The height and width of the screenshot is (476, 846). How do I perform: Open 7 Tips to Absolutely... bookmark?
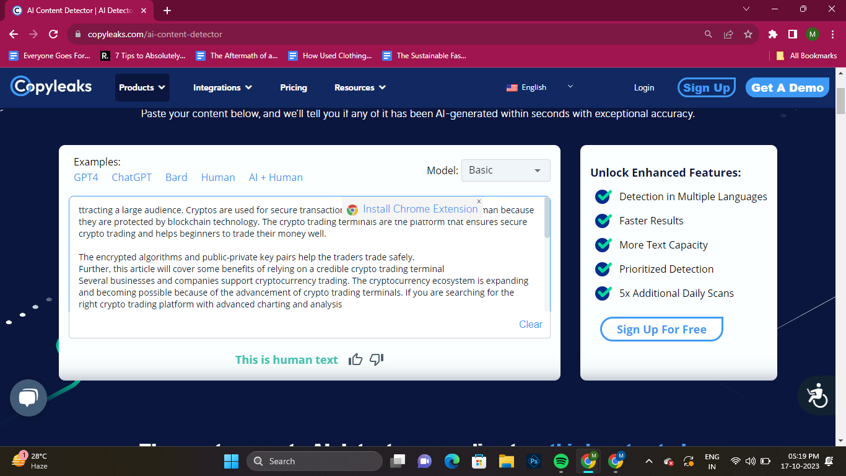[x=143, y=56]
